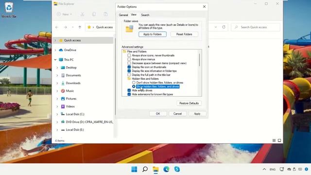Select the Pictures icon in sidebar

pyautogui.click(x=63, y=99)
